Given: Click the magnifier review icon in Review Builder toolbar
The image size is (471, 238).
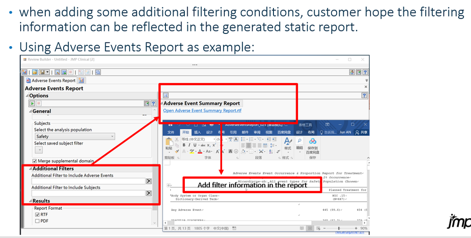Looking at the screenshot, I should (x=57, y=72).
